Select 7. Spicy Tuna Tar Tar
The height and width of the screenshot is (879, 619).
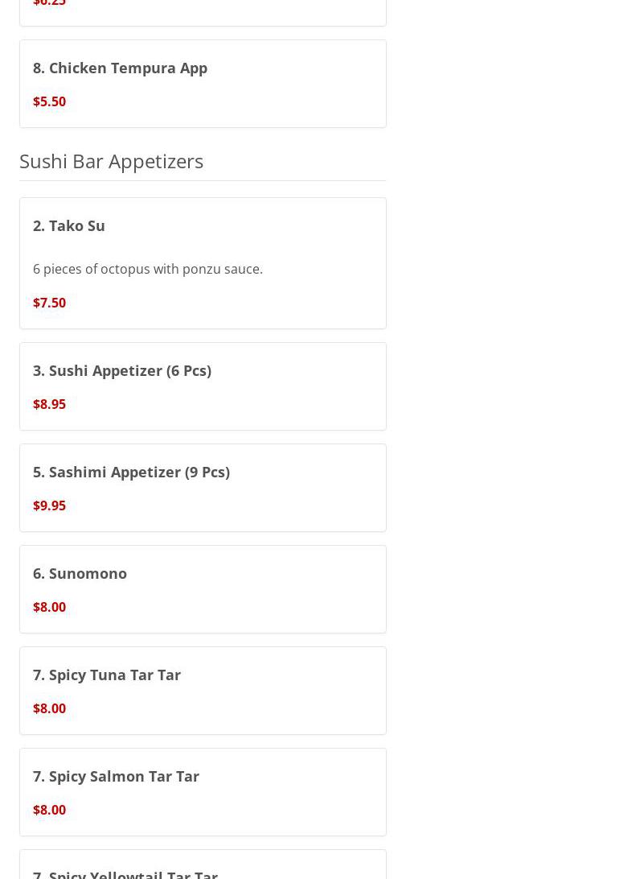[x=107, y=675]
